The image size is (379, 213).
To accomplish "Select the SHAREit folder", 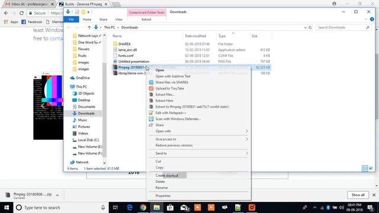I will coord(124,44).
